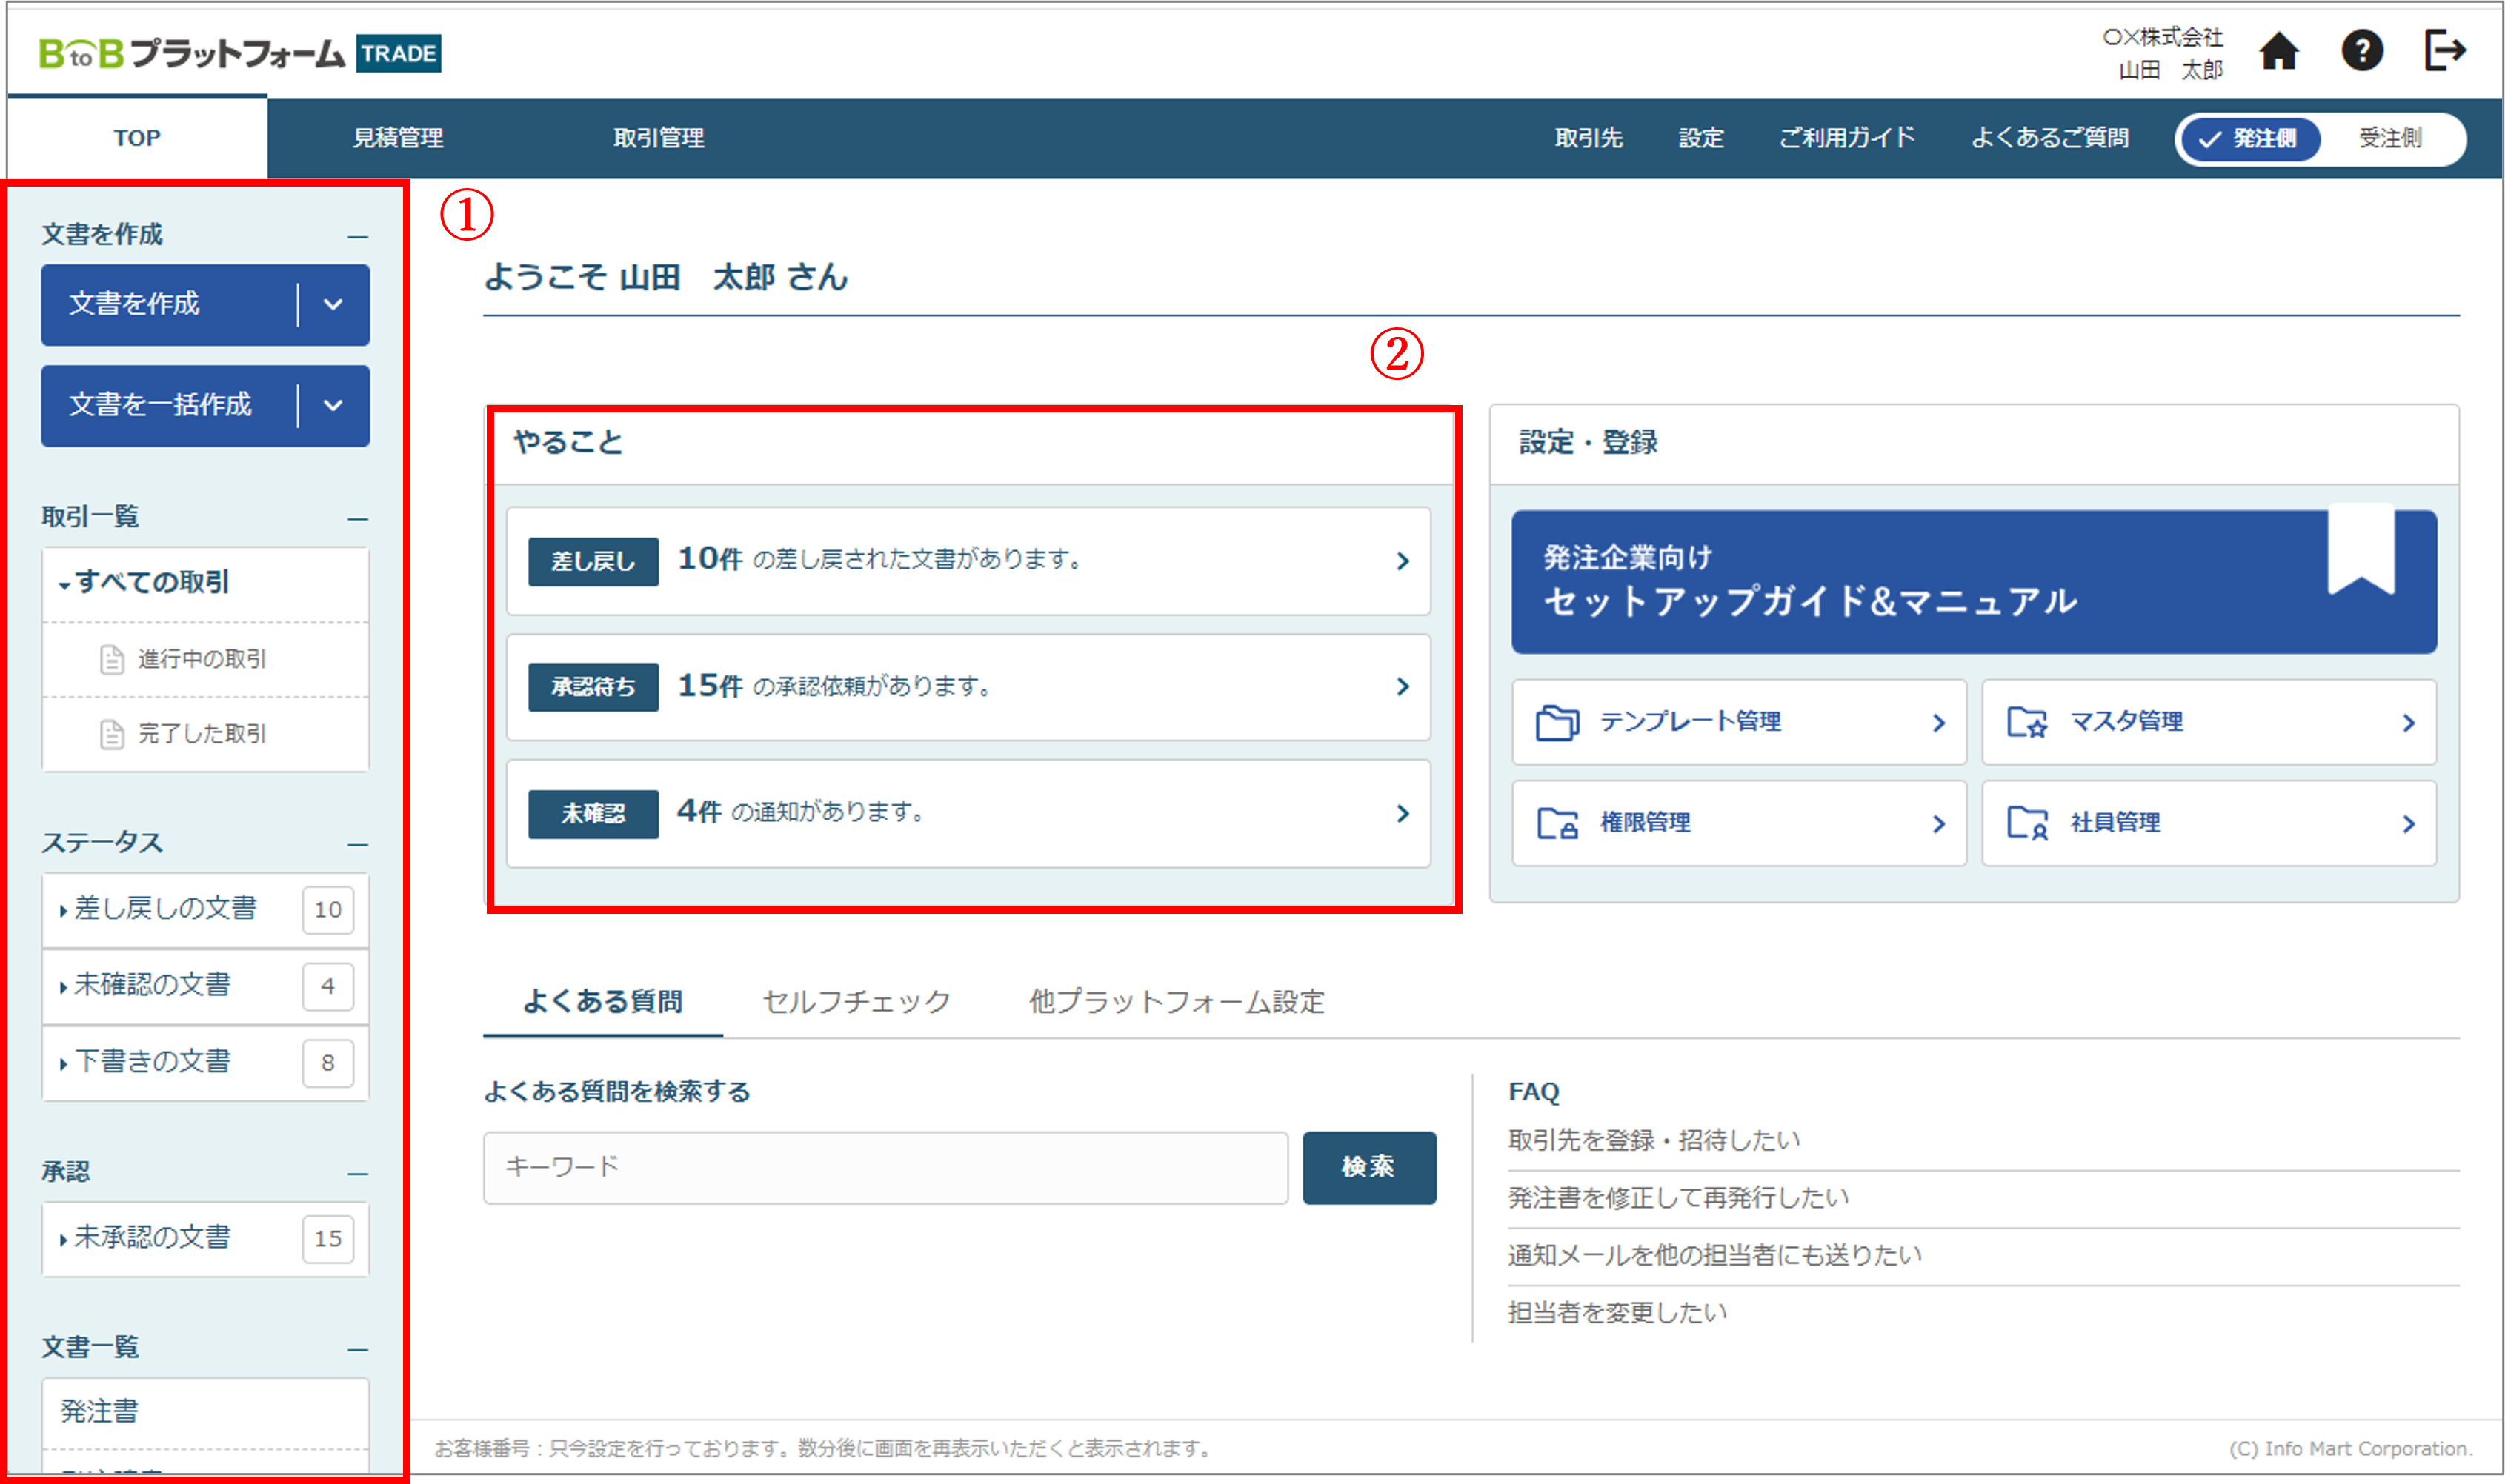Click the home icon in header
2505x1484 pixels.
[2278, 51]
